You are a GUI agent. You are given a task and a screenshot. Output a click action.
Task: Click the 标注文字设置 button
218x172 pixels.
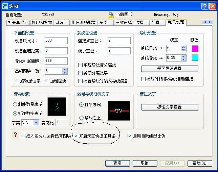(x=170, y=107)
